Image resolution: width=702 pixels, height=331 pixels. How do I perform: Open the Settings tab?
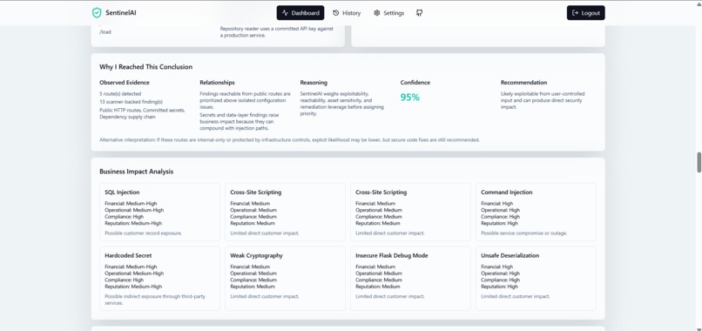tap(389, 13)
